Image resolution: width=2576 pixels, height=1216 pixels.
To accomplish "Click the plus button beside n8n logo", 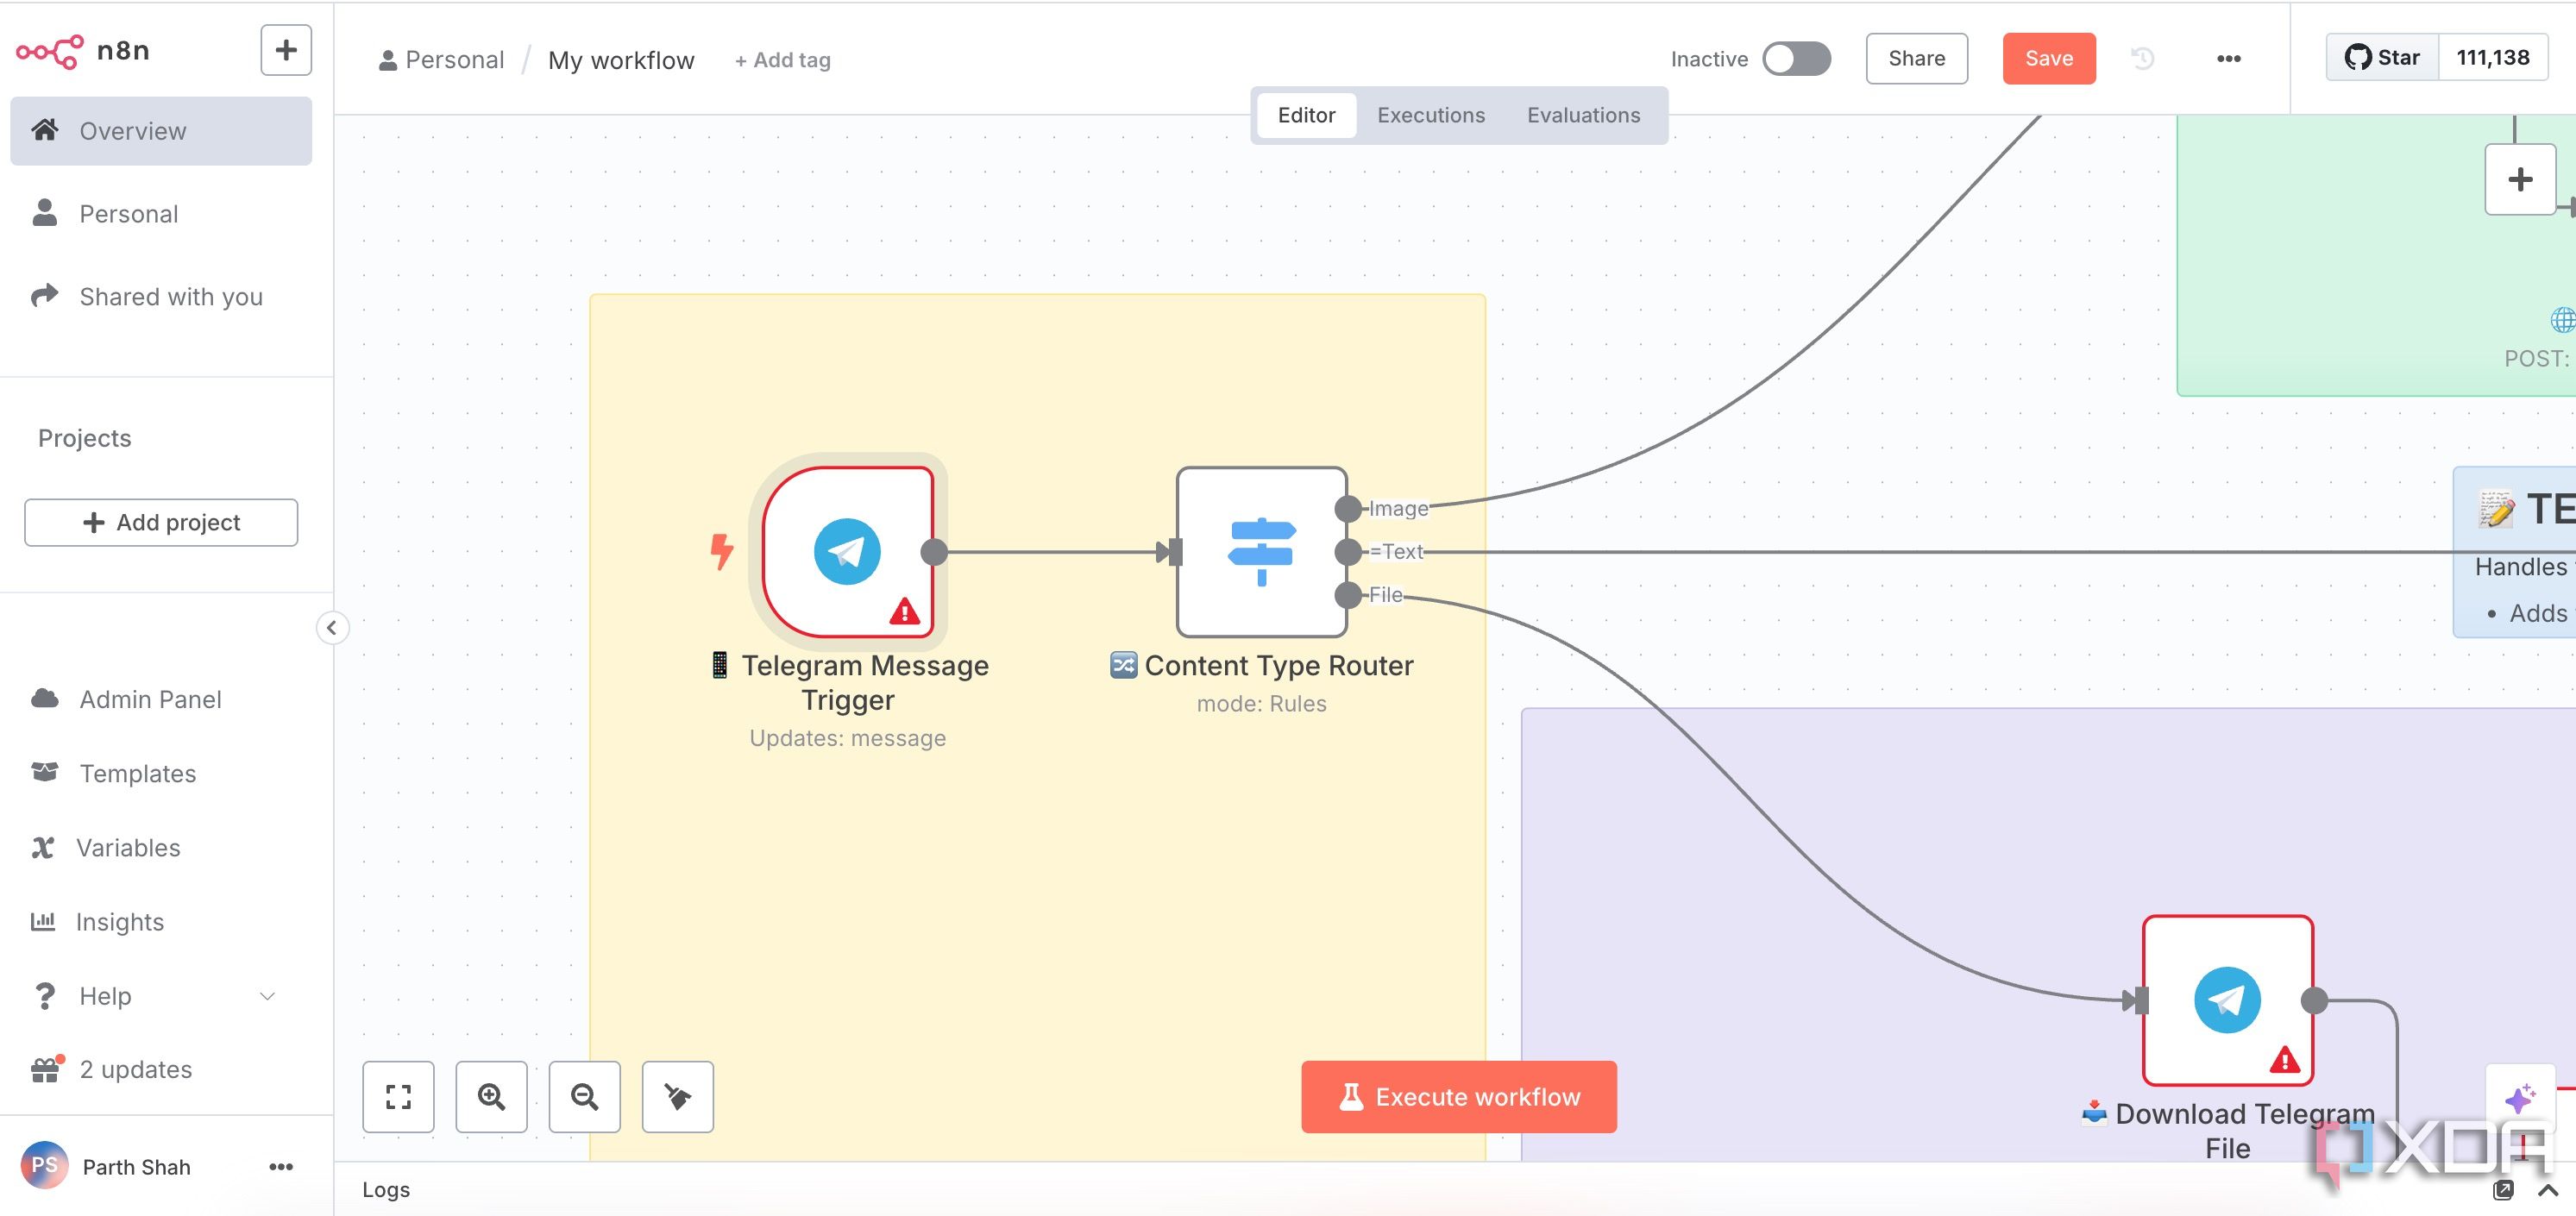I will pyautogui.click(x=286, y=50).
